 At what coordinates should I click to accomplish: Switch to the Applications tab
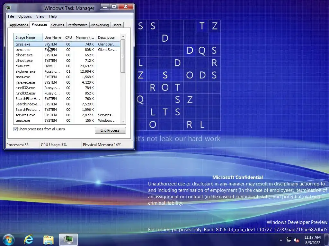[x=19, y=25]
